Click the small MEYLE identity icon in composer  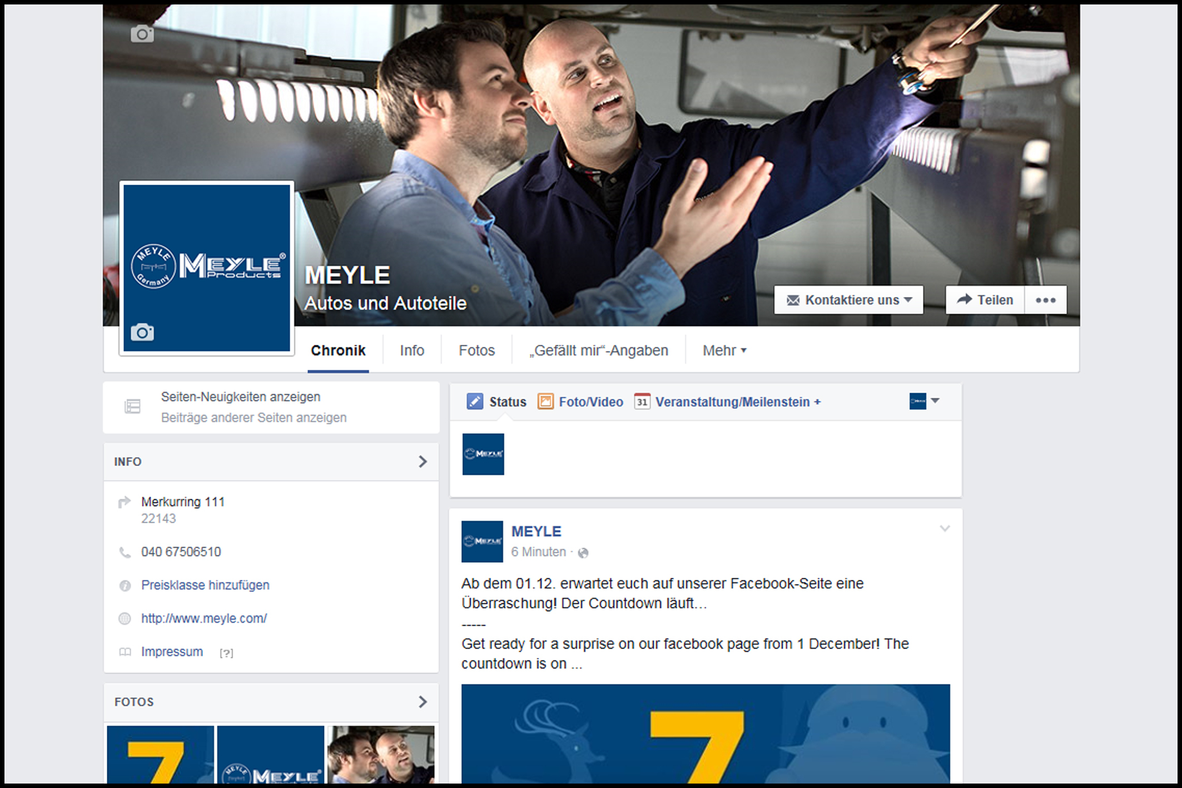pyautogui.click(x=917, y=401)
